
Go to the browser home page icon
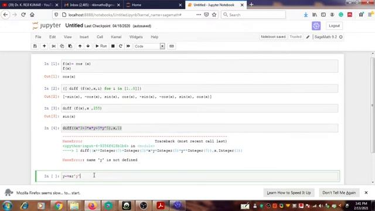[x=32, y=15]
